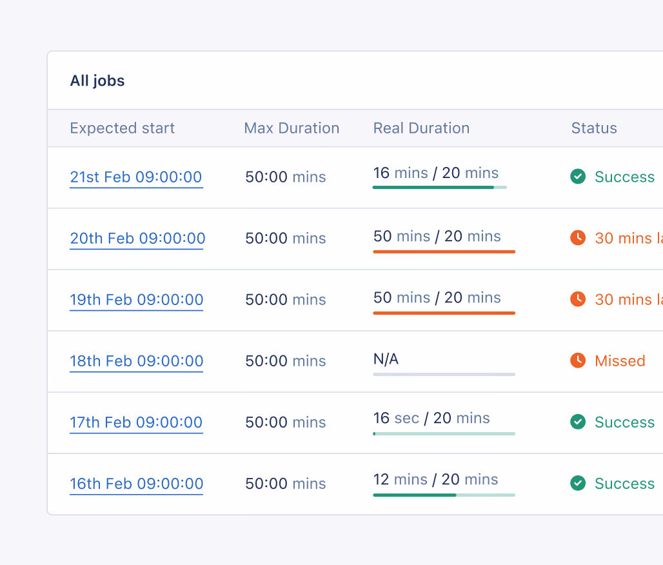Open the 18th Feb 09:00:00 job link
Screen dimensions: 663x565
tap(137, 361)
